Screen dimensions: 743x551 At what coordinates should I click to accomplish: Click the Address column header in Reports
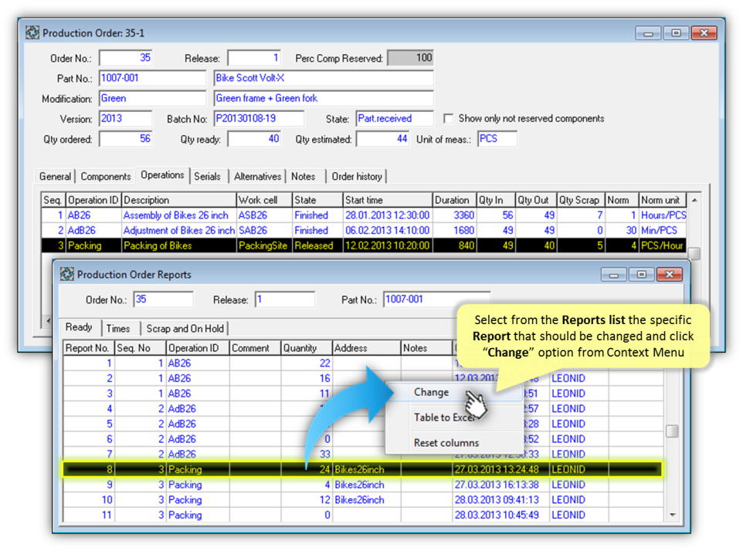366,348
